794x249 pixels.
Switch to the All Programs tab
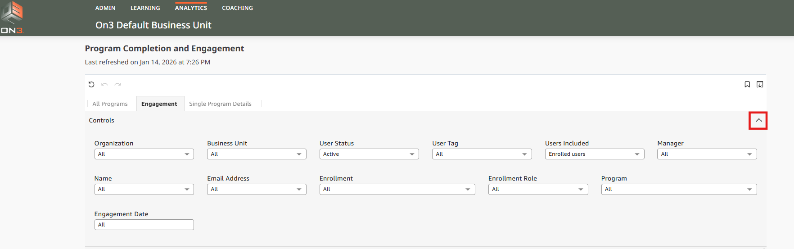pos(110,104)
